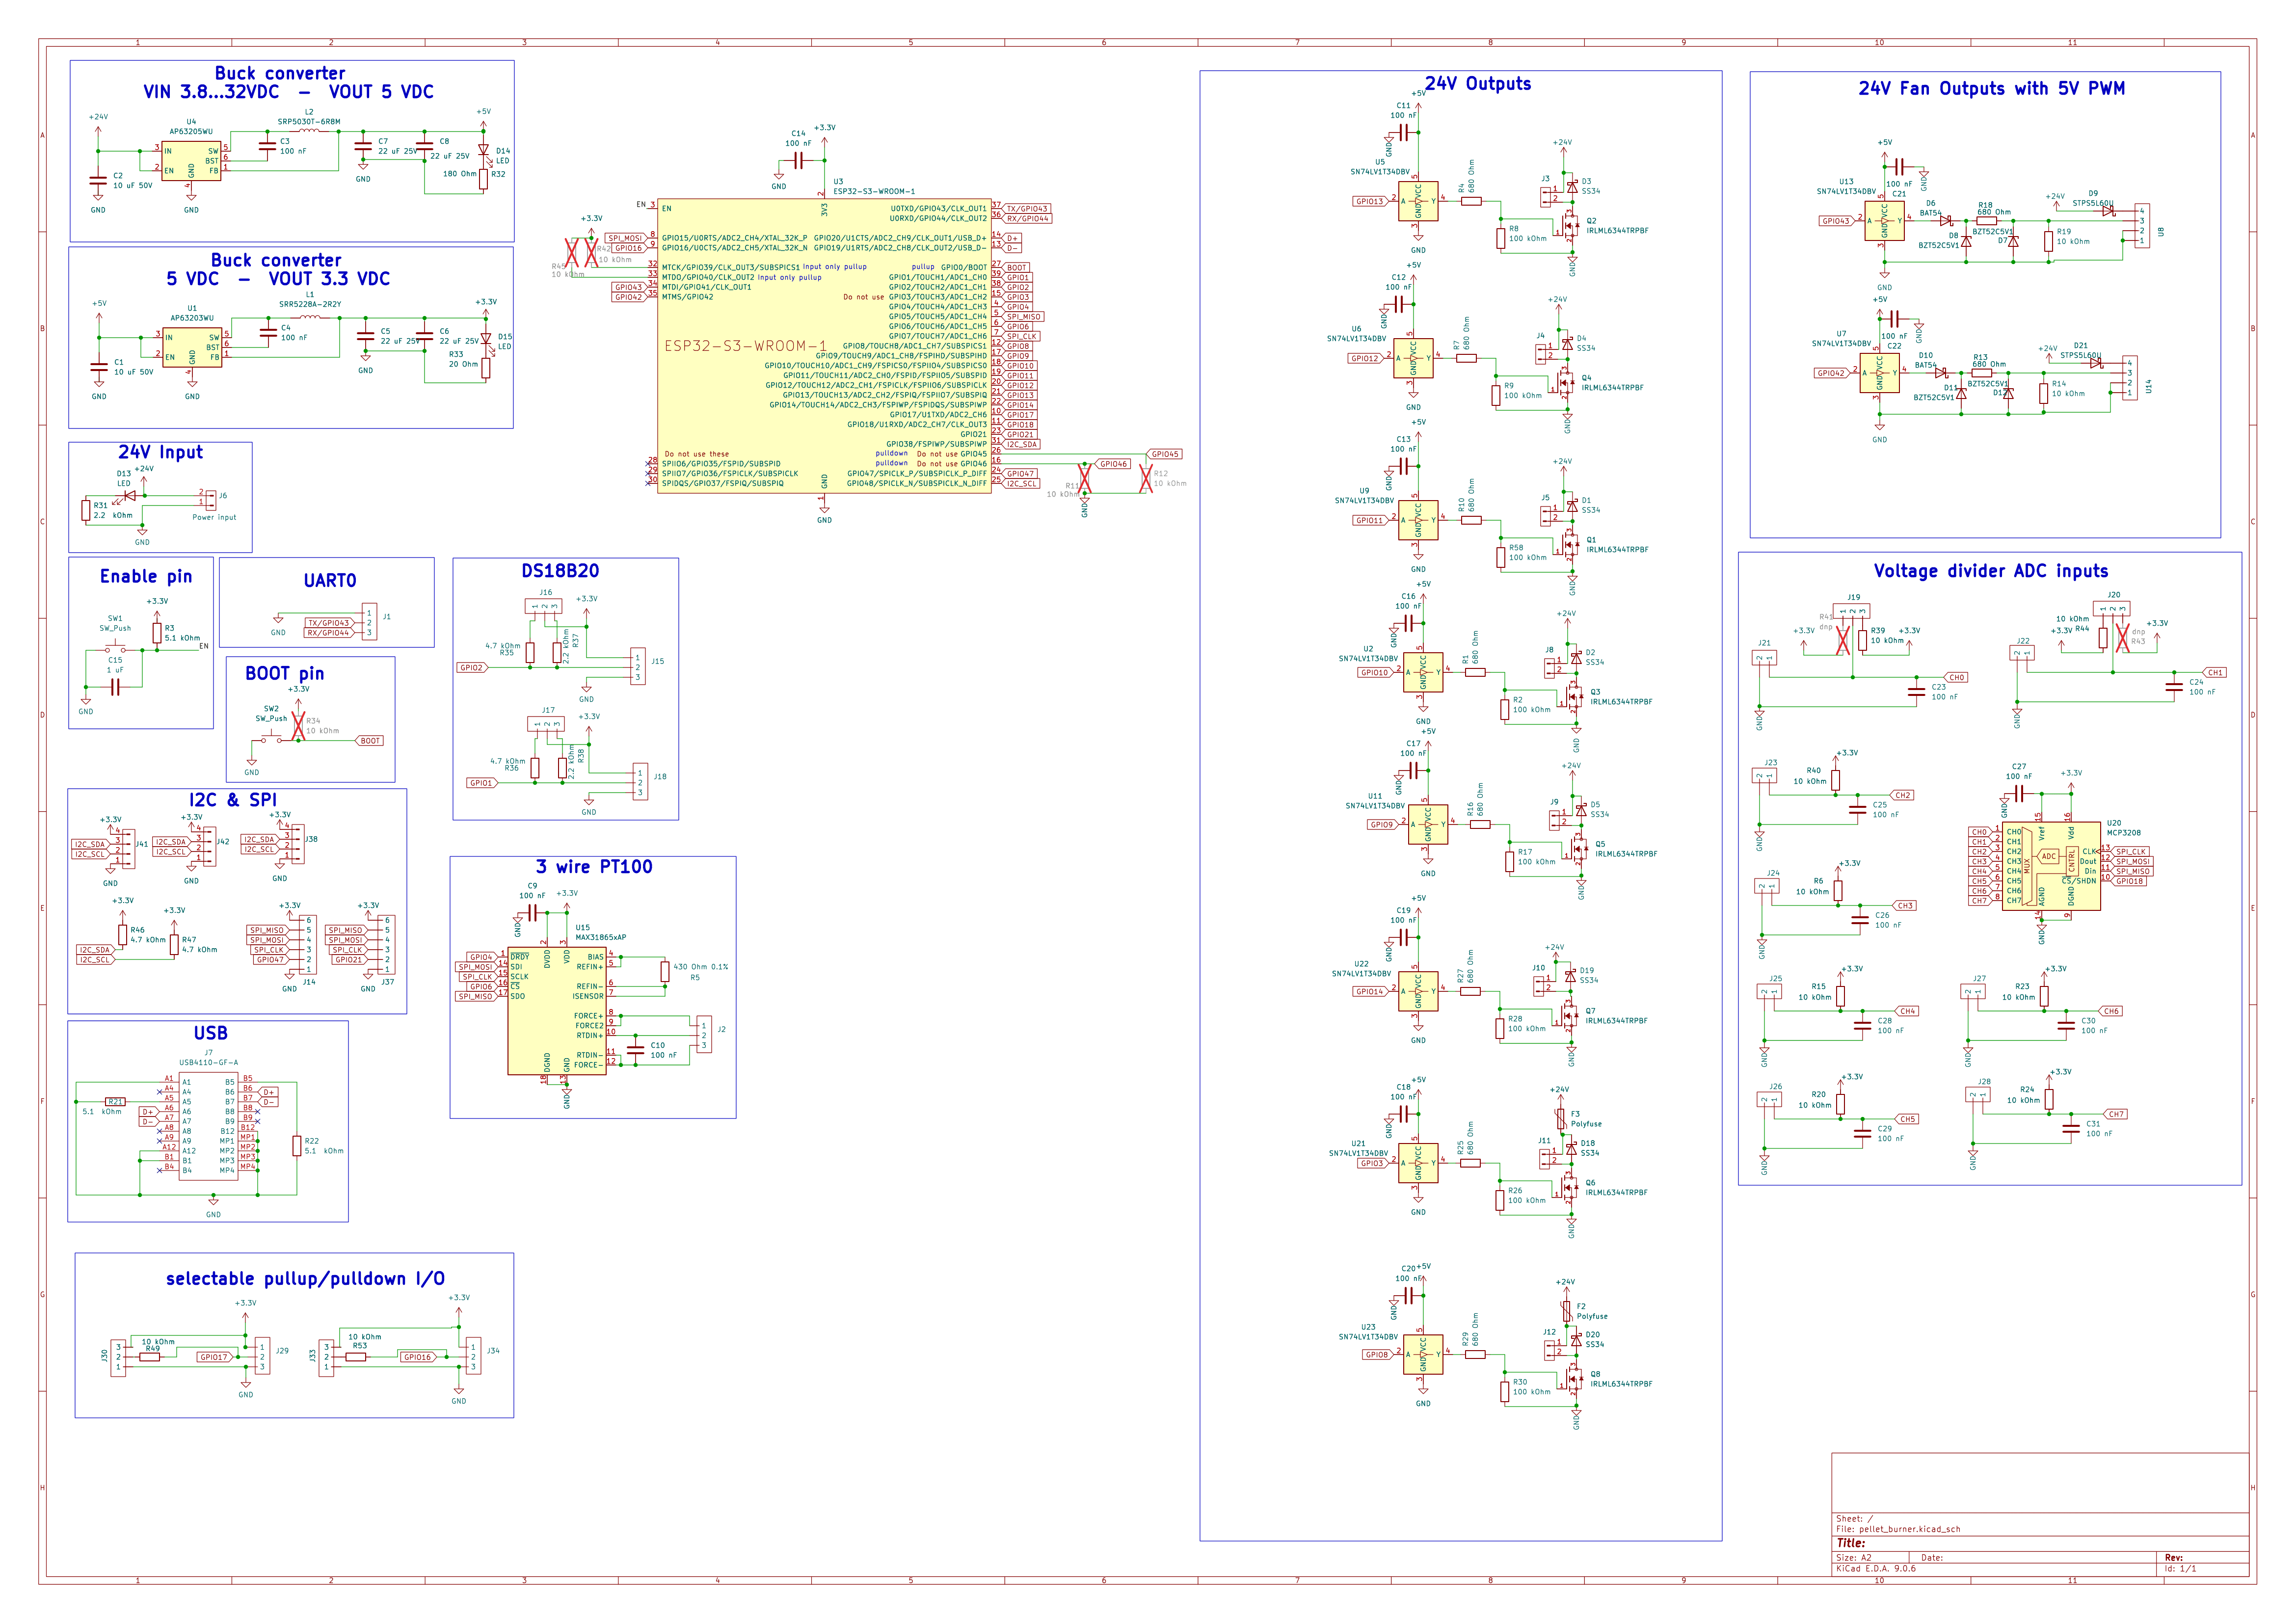Select the GPIO17 label in selectable pullup block
The width and height of the screenshot is (2296, 1623).
tap(213, 1357)
